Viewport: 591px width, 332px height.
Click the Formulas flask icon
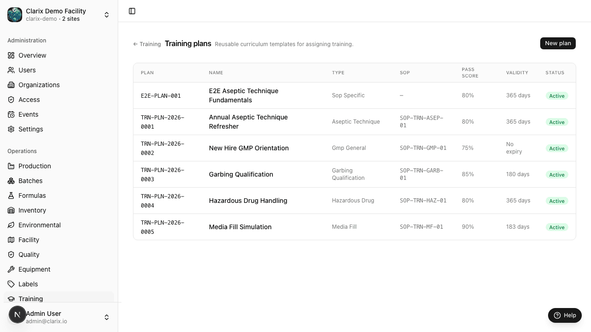11,196
